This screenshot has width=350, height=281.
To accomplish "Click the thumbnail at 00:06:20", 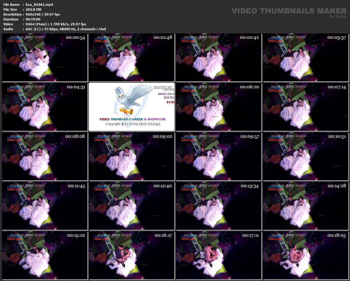I will pyautogui.click(x=218, y=107).
